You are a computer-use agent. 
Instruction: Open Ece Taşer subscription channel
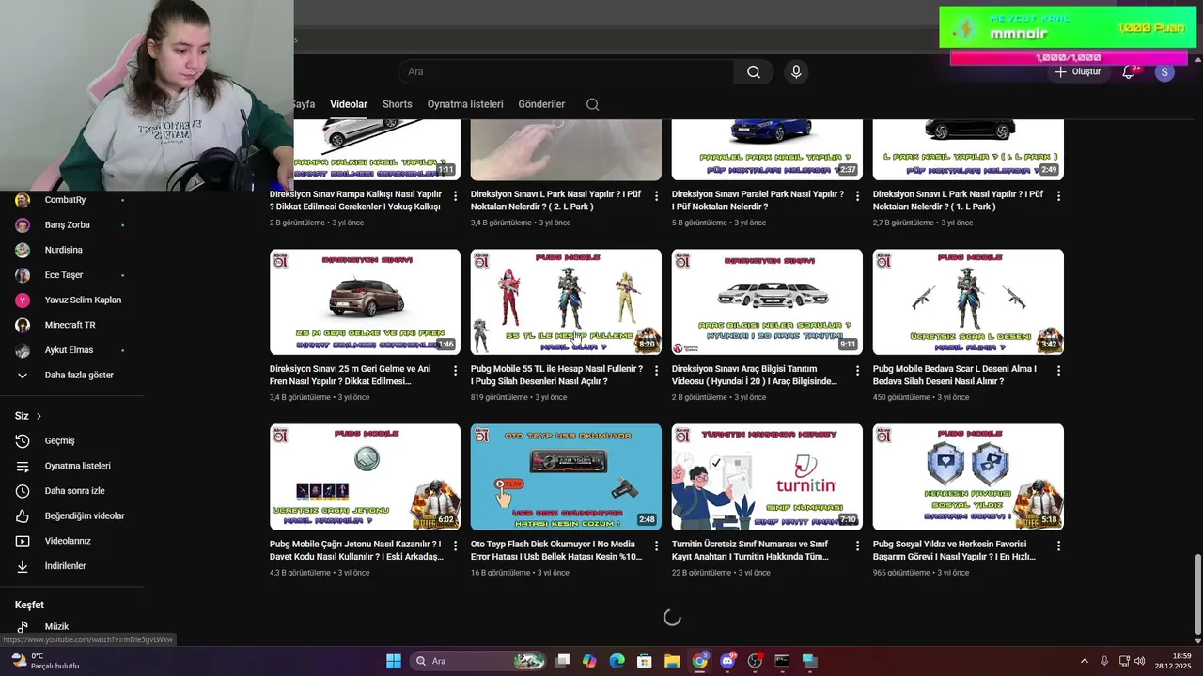[x=64, y=275]
